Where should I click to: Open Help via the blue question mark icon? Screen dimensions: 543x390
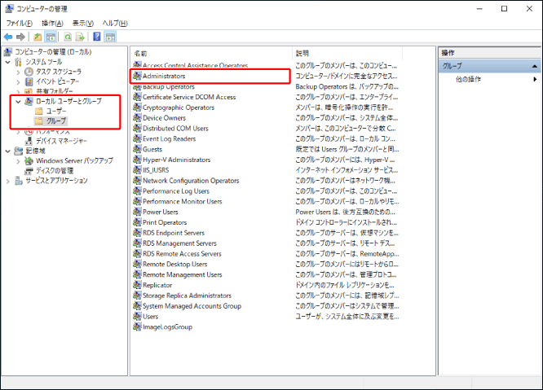point(97,37)
